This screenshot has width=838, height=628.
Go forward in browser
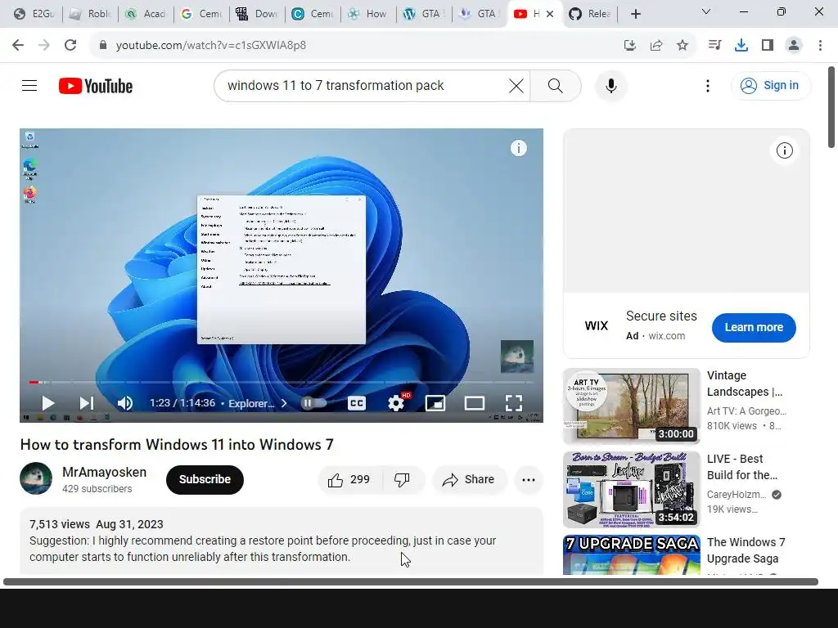[44, 45]
